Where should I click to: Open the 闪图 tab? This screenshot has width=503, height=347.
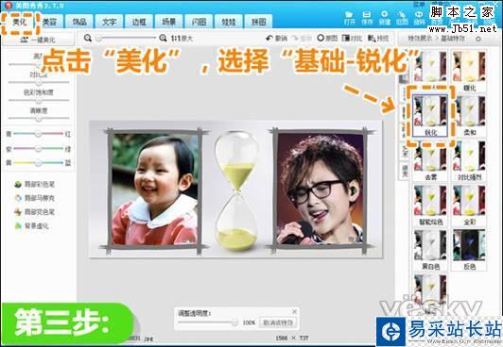click(x=199, y=22)
